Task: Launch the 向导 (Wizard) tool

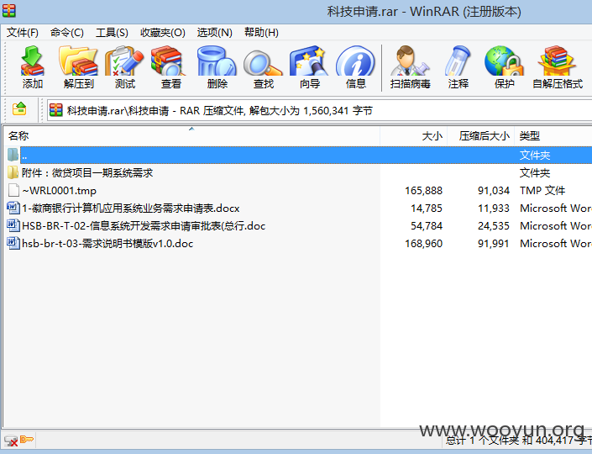Action: (x=309, y=61)
